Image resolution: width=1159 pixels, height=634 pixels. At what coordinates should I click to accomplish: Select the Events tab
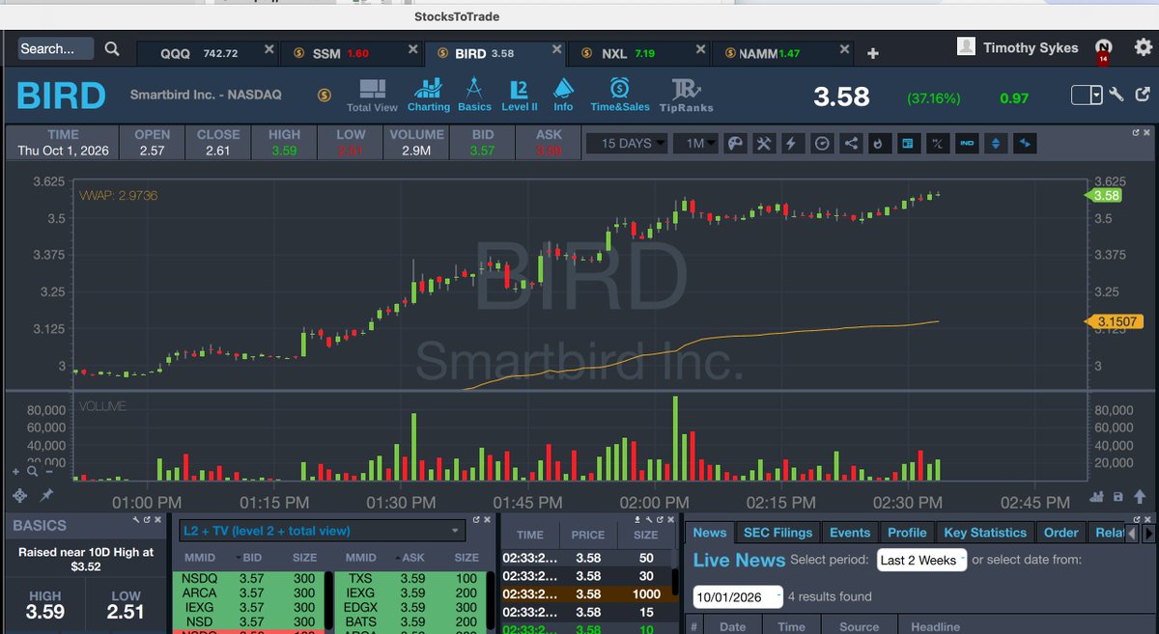point(850,532)
